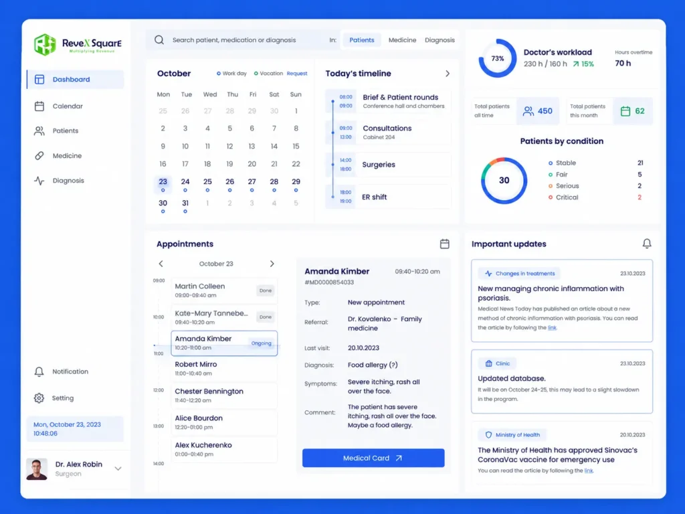Select the Diagnosis search filter tab
This screenshot has height=514, width=685.
pyautogui.click(x=439, y=39)
